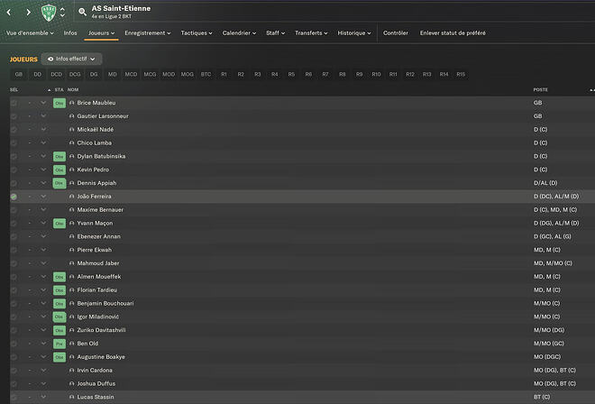Screen dimensions: 595x404
Task: Tick the checkbox for Lucas Stassin
Action: [x=14, y=397]
